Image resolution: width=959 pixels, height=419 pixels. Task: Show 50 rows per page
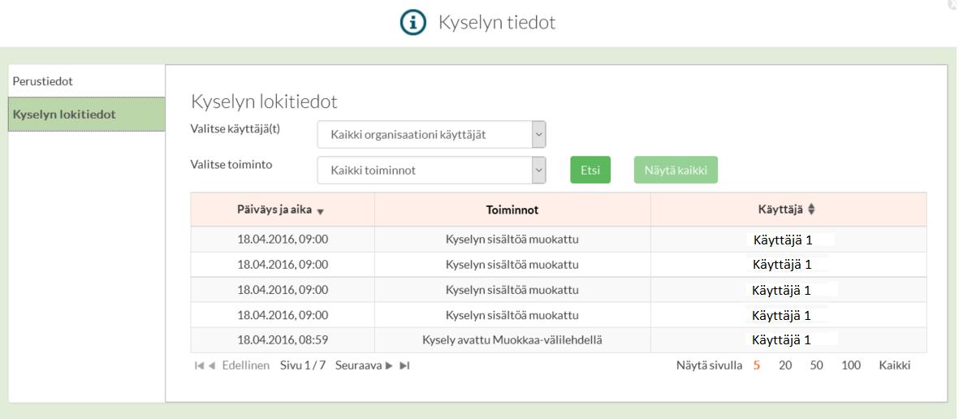coord(817,365)
